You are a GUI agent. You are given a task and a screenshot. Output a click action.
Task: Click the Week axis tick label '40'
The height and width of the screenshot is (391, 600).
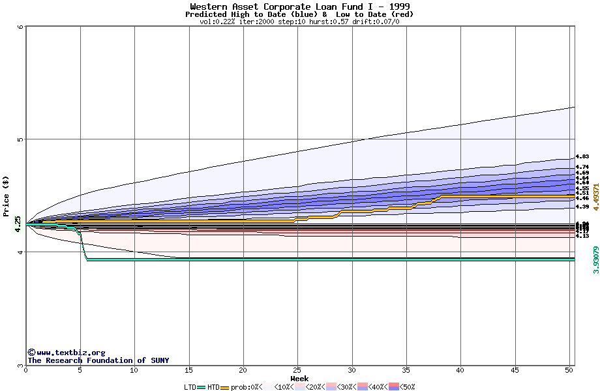460,370
